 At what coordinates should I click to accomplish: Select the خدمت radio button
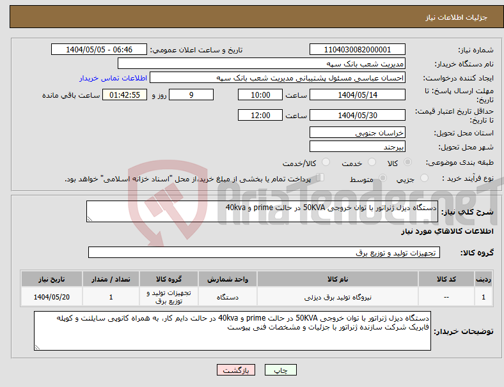372,162
